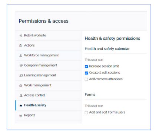Viewport: 156px width, 135px height.
Task: Click the Reports chart icon
Action: pos(21,115)
